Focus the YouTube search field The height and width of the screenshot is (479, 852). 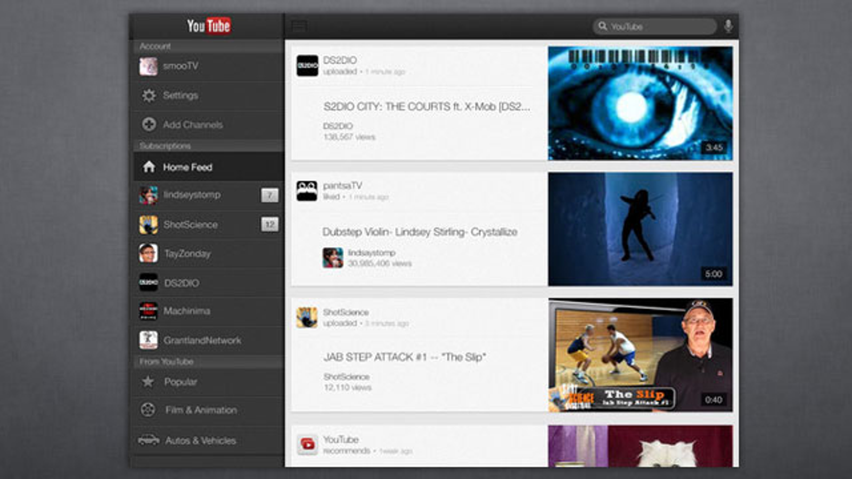[x=654, y=26]
